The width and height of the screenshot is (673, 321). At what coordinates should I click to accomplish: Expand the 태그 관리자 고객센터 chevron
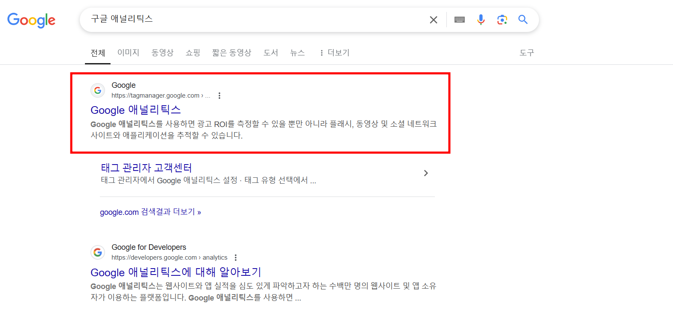(425, 173)
